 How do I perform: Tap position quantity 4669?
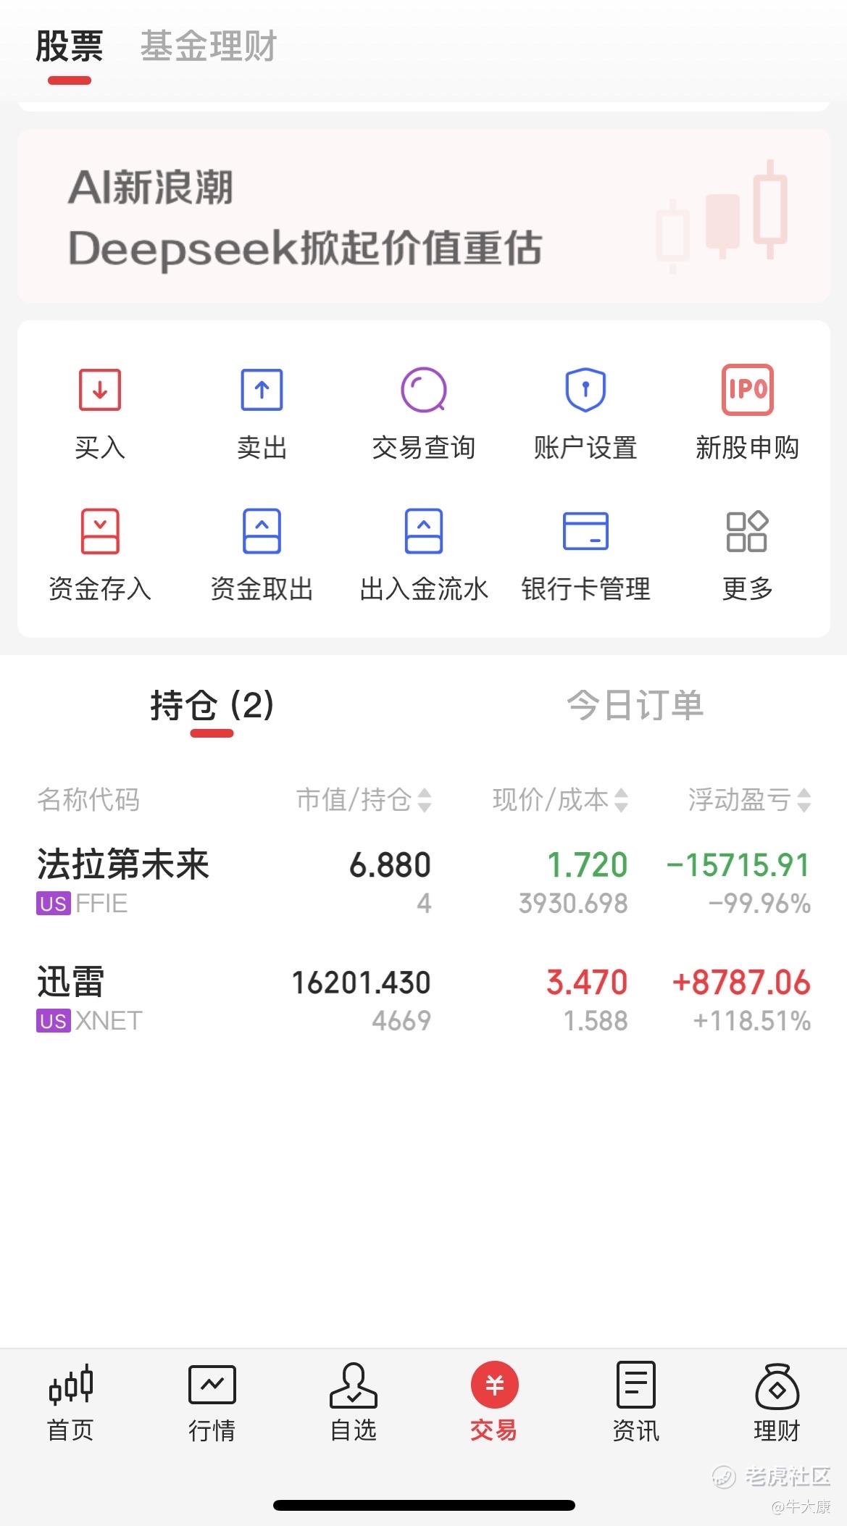401,1021
